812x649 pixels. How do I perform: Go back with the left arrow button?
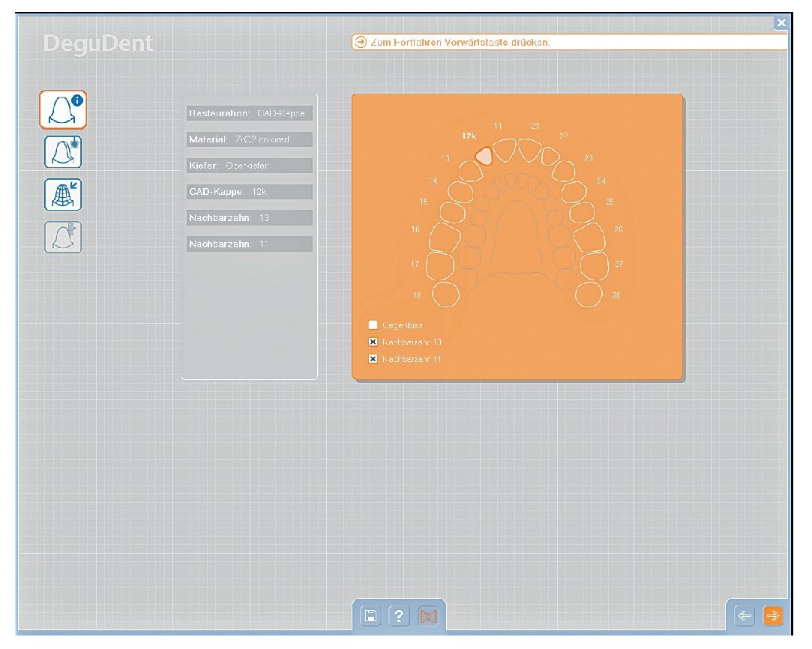tap(745, 616)
